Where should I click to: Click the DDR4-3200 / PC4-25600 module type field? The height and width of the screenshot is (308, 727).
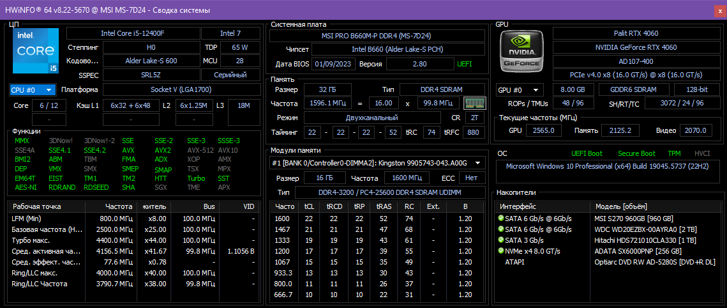click(x=390, y=192)
